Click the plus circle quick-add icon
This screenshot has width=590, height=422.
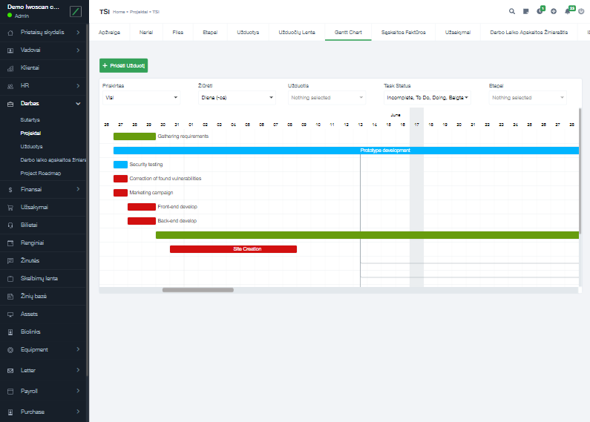[x=554, y=12]
